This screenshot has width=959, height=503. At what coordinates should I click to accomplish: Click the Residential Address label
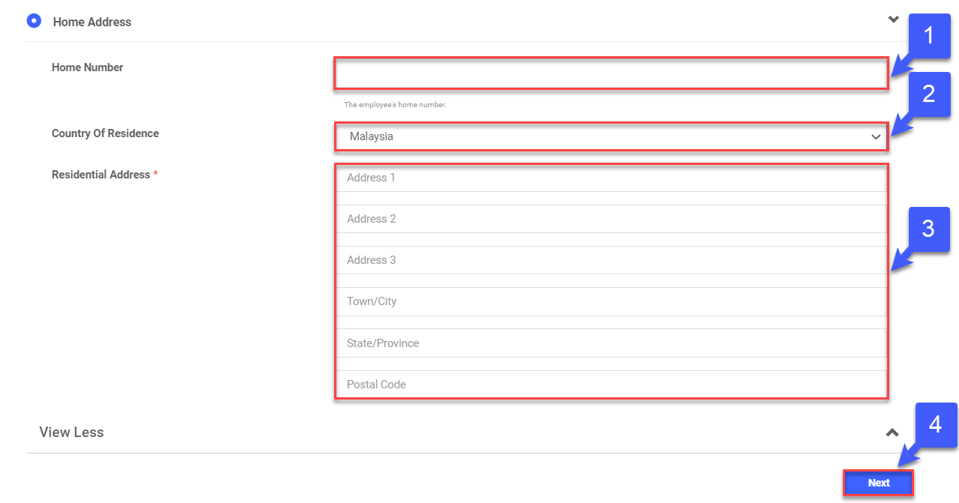coord(101,175)
